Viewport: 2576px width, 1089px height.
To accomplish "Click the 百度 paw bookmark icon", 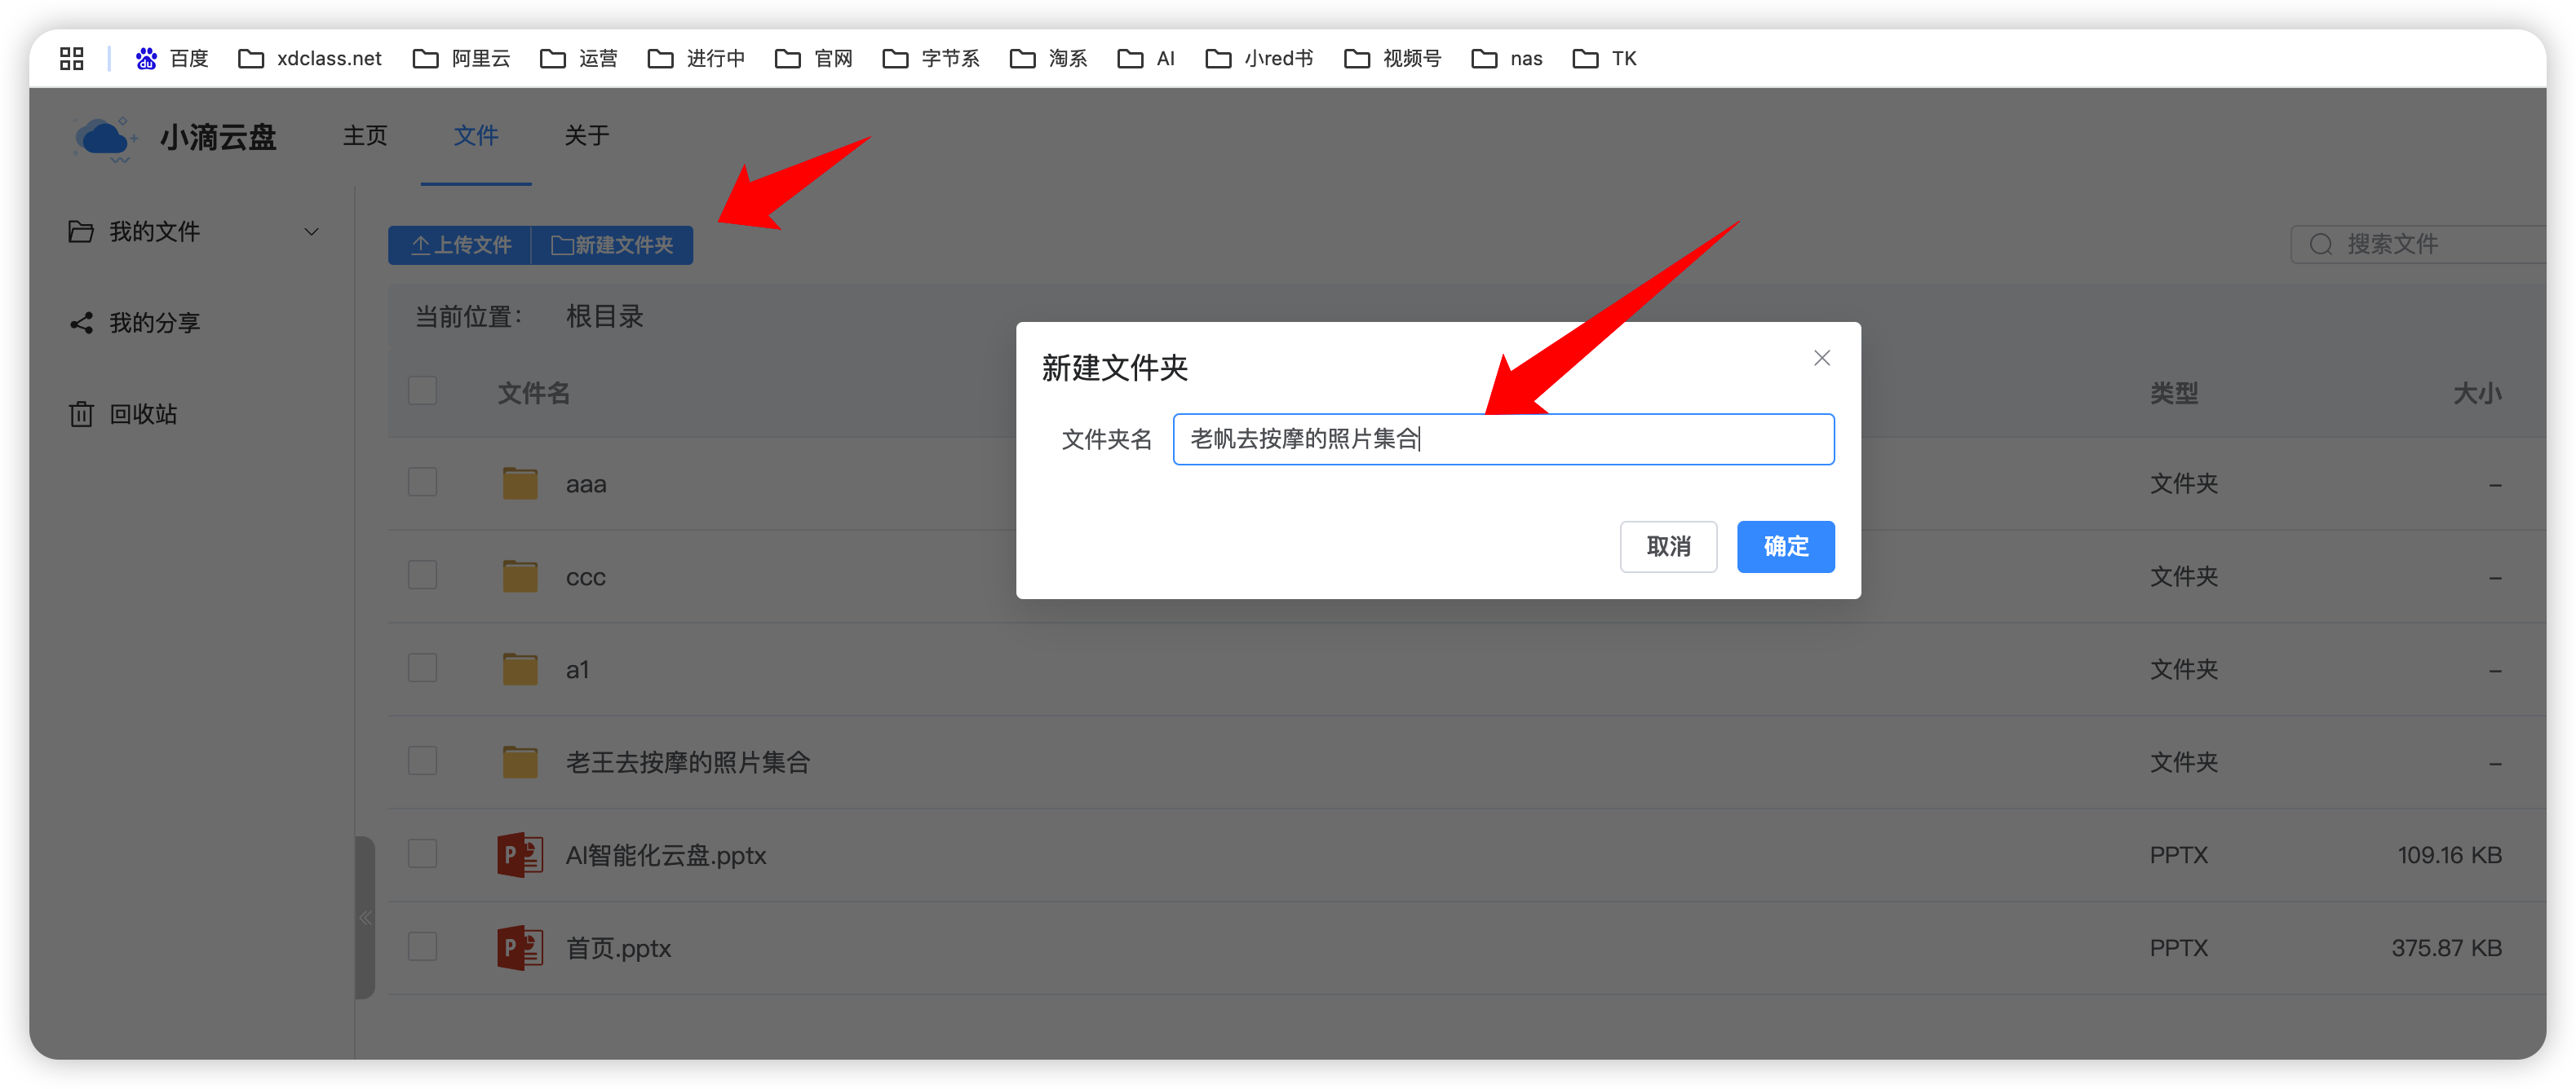I will click(146, 59).
